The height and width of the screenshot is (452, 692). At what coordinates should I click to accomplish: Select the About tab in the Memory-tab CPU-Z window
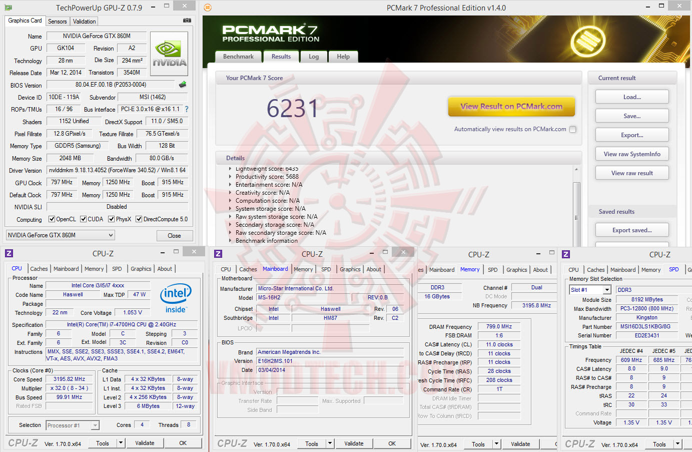coord(540,270)
